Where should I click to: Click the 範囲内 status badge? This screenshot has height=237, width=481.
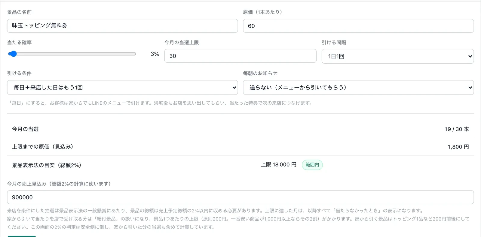pyautogui.click(x=312, y=165)
